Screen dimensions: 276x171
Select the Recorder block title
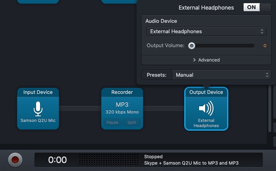click(x=122, y=92)
